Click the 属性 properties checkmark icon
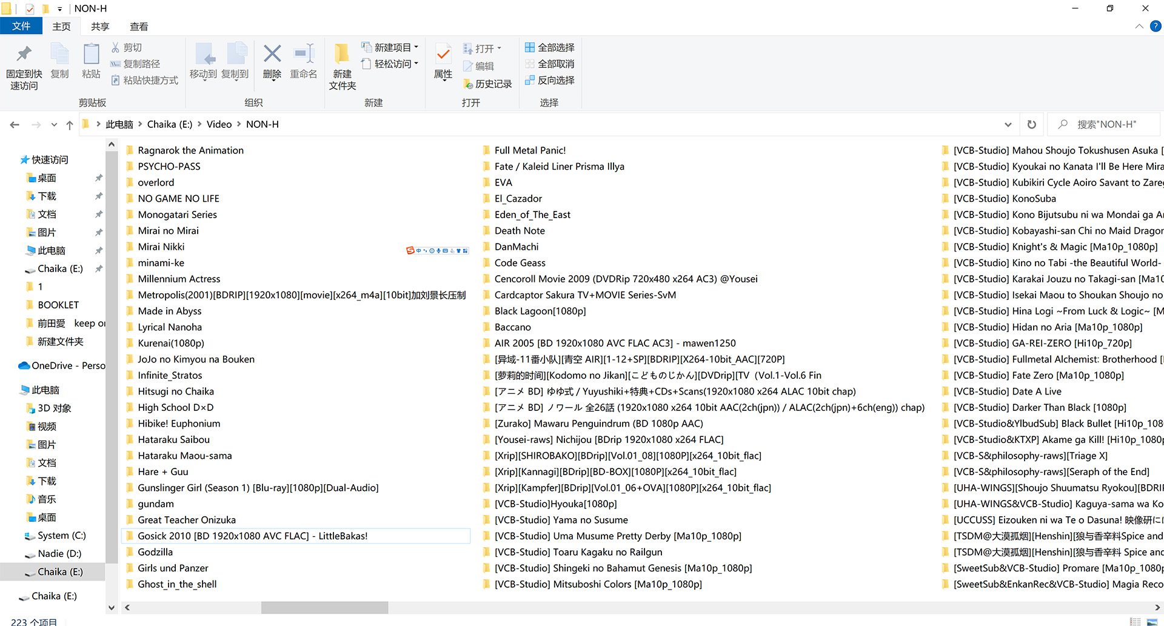 point(443,54)
